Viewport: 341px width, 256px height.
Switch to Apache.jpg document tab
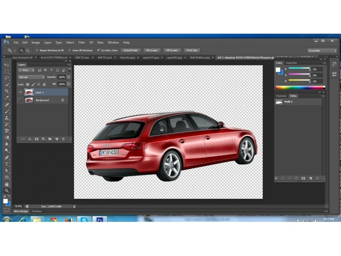pyautogui.click(x=128, y=57)
